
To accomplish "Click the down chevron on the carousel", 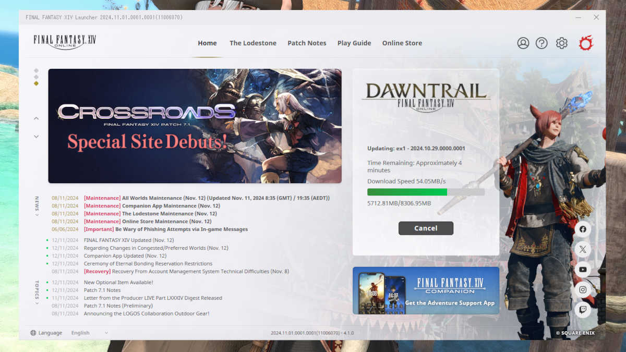I will (36, 136).
